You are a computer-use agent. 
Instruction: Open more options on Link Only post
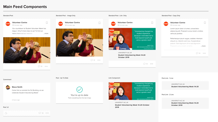[152, 64]
